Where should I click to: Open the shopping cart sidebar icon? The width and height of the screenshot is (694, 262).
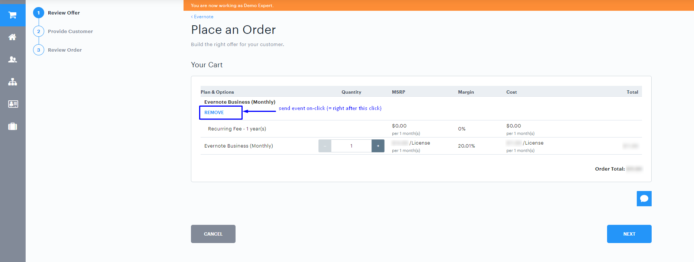click(13, 15)
